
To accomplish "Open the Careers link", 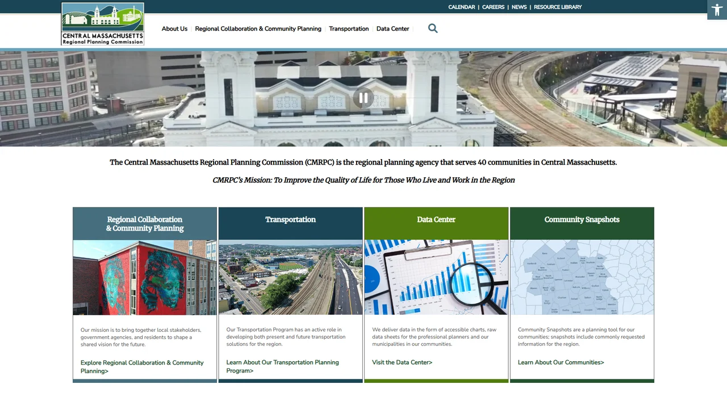I will pos(493,7).
